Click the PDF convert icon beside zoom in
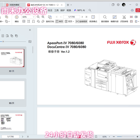The width and height of the screenshot is (140, 140). tap(50, 17)
